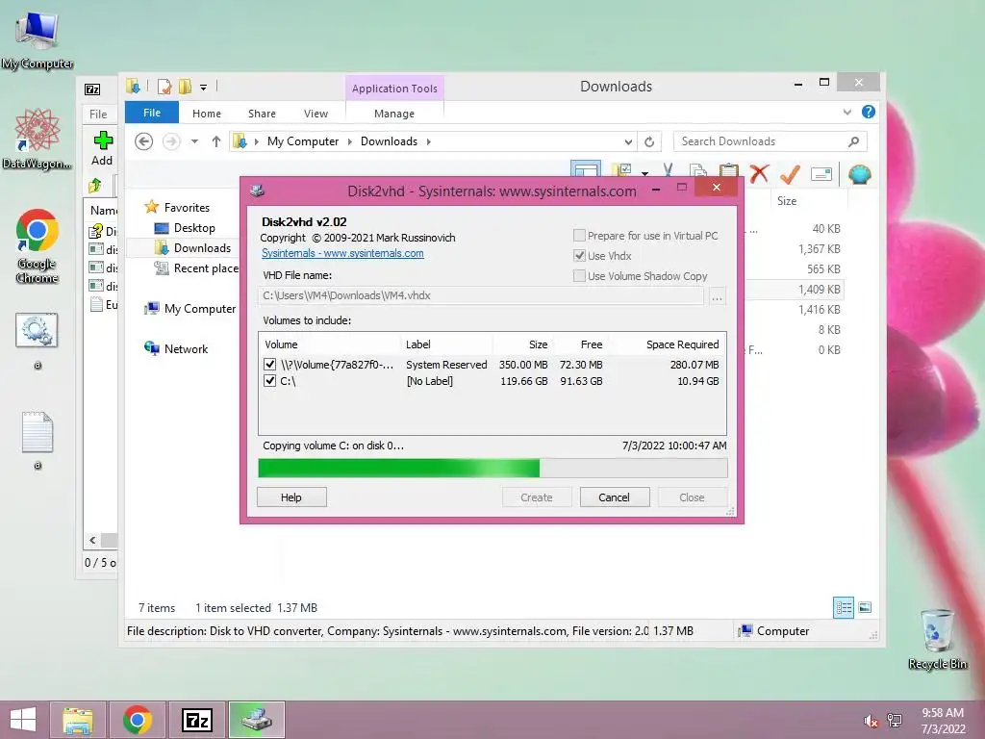Viewport: 985px width, 739px height.
Task: Click VHD File name path field
Action: (x=481, y=295)
